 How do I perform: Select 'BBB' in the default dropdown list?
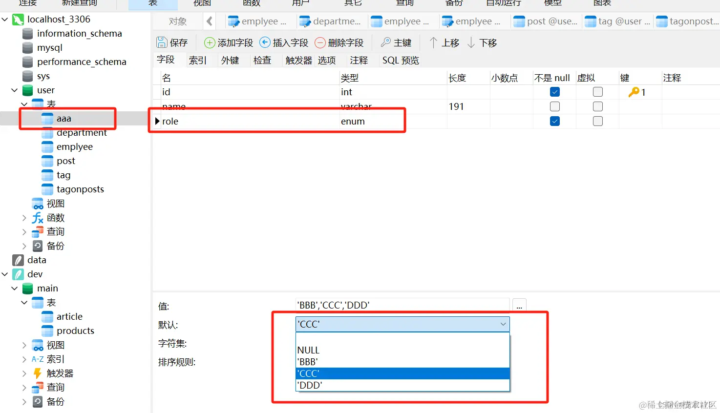pos(402,362)
